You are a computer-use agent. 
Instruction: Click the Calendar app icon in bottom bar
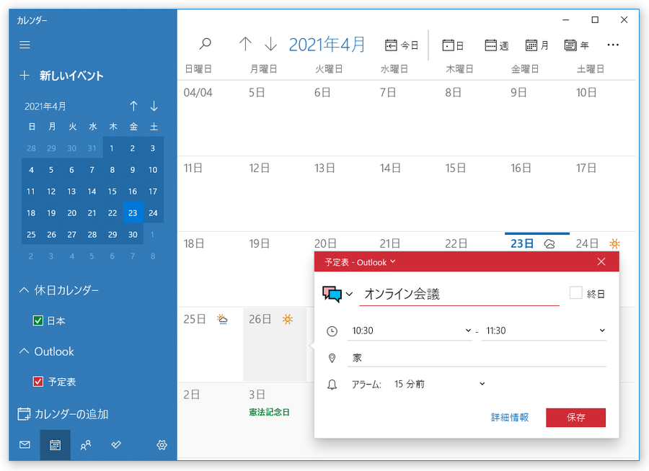pyautogui.click(x=55, y=445)
